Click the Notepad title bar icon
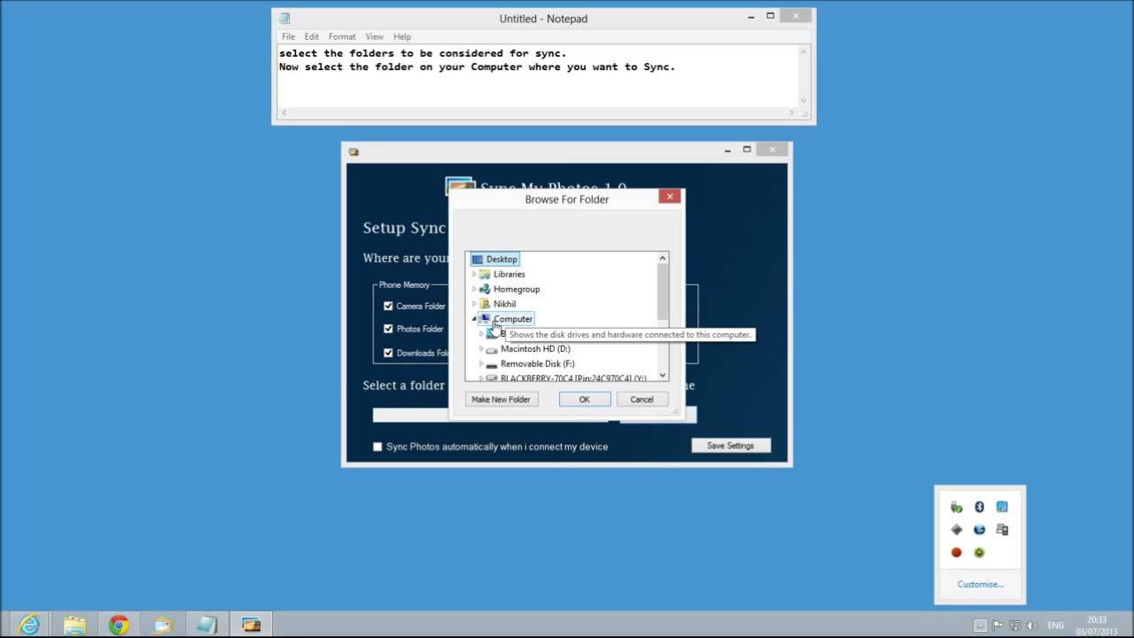This screenshot has height=638, width=1134. pyautogui.click(x=284, y=18)
